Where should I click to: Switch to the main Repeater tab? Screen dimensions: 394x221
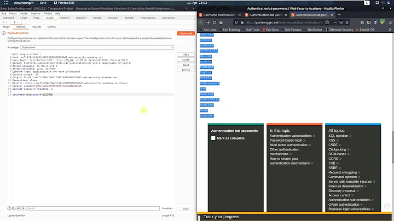pos(65,18)
